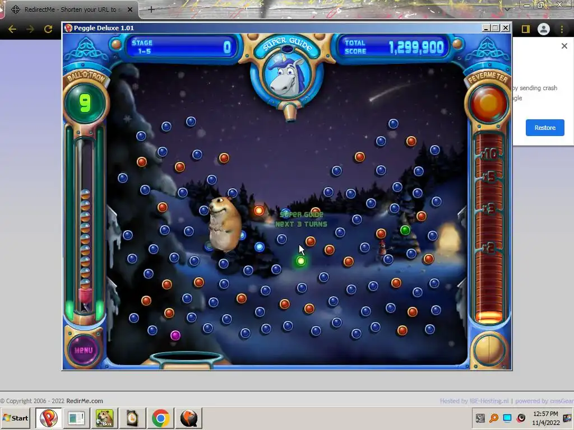Open the purple Menu button in Peggle
The image size is (574, 430).
pos(84,350)
